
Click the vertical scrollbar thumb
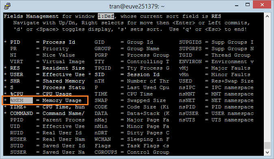pyautogui.click(x=267, y=145)
